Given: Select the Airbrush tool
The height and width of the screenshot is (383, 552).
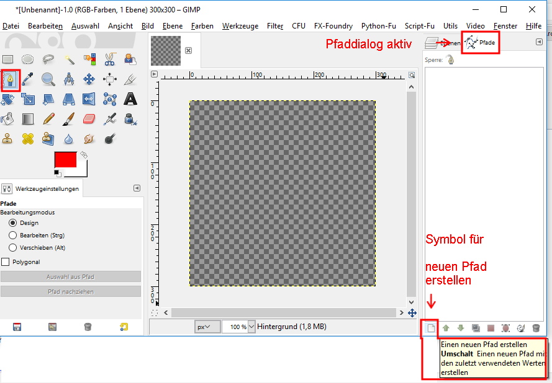Looking at the screenshot, I should click(110, 119).
